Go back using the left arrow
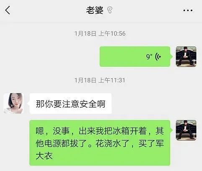 [x=8, y=10]
